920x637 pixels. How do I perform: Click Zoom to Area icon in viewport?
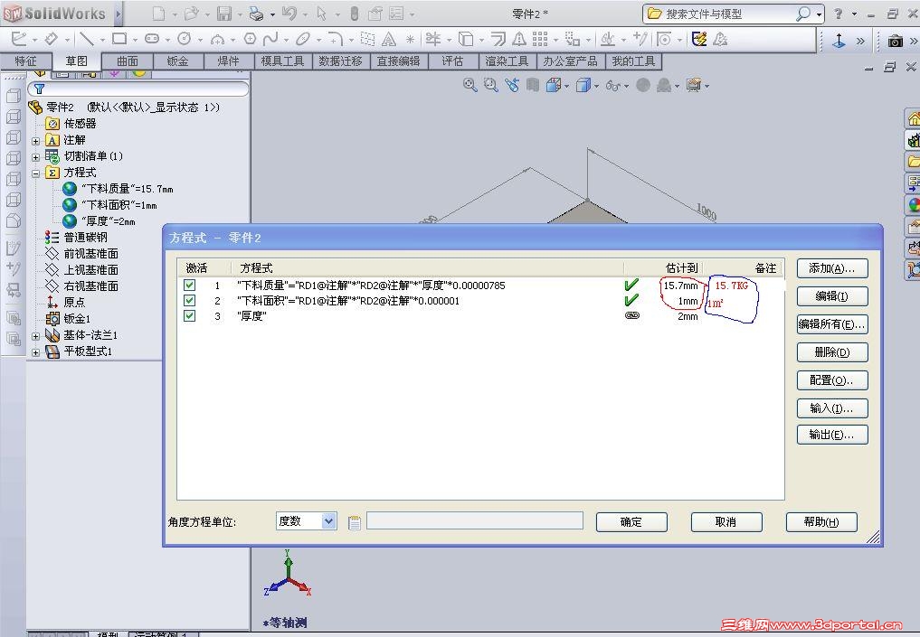(490, 86)
